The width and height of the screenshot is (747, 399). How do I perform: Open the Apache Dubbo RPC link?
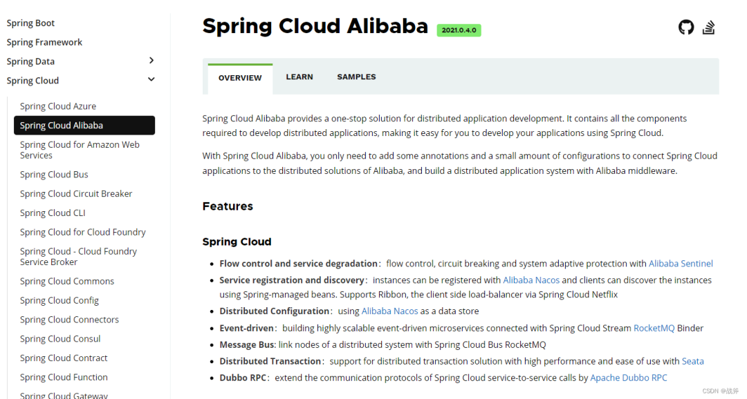[628, 378]
